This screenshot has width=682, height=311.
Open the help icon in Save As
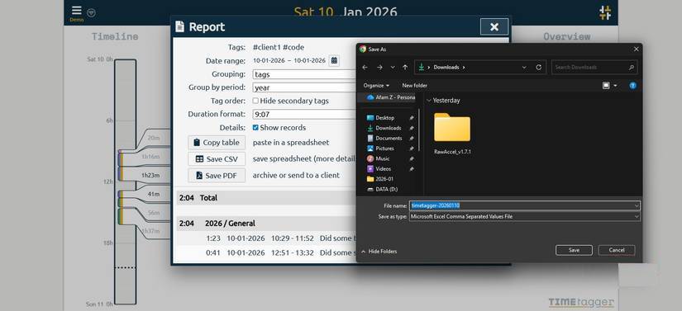633,86
